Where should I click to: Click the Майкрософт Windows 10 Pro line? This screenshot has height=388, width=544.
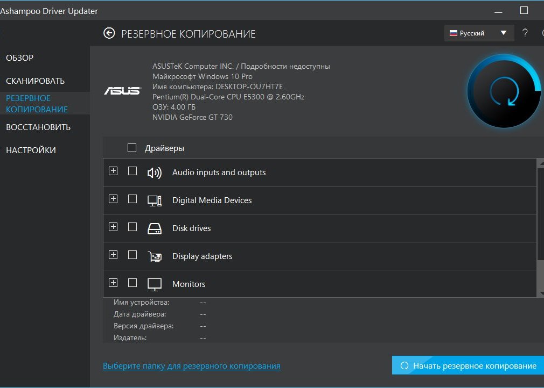coord(203,76)
